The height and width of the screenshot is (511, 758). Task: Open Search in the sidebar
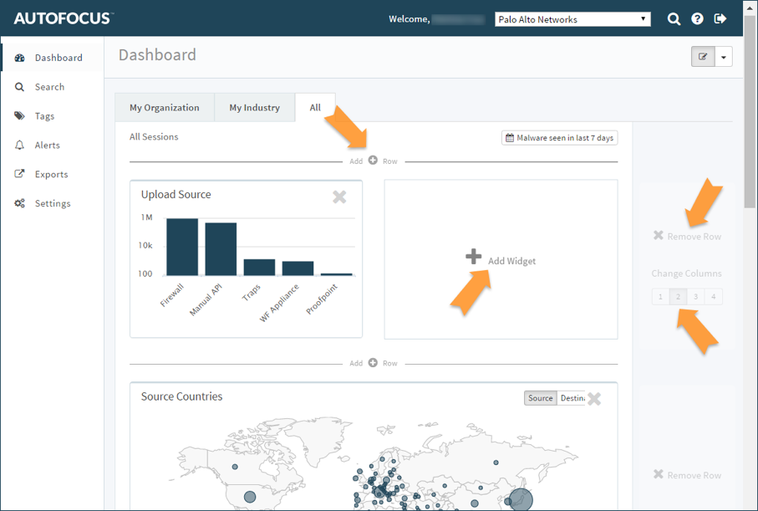[52, 87]
